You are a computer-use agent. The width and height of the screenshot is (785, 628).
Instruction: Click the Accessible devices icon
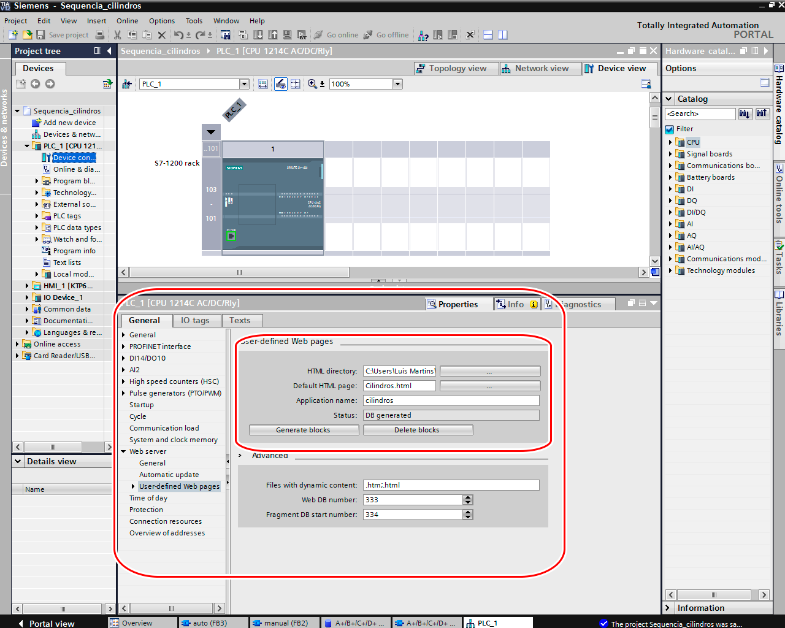(x=423, y=35)
